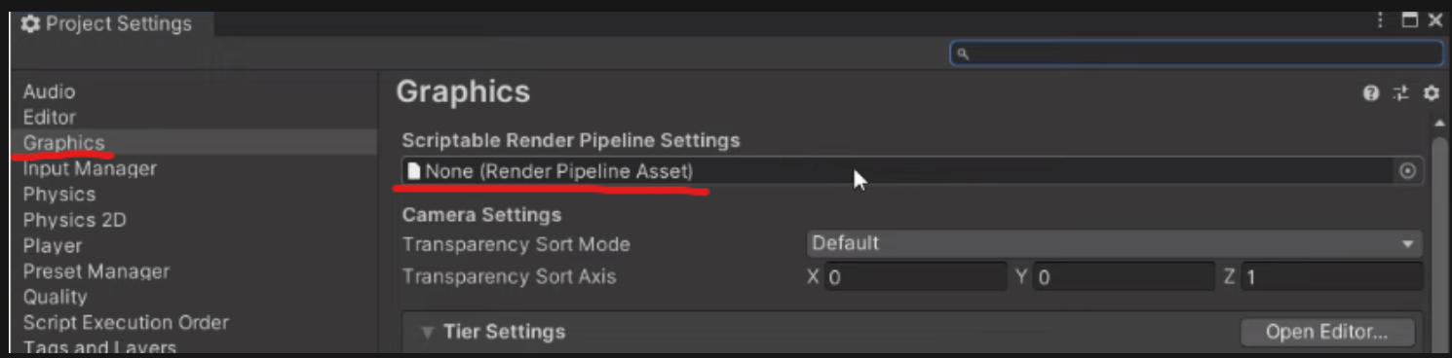This screenshot has width=1452, height=358.
Task: Focus the Project Settings search field
Action: pos(1197,54)
